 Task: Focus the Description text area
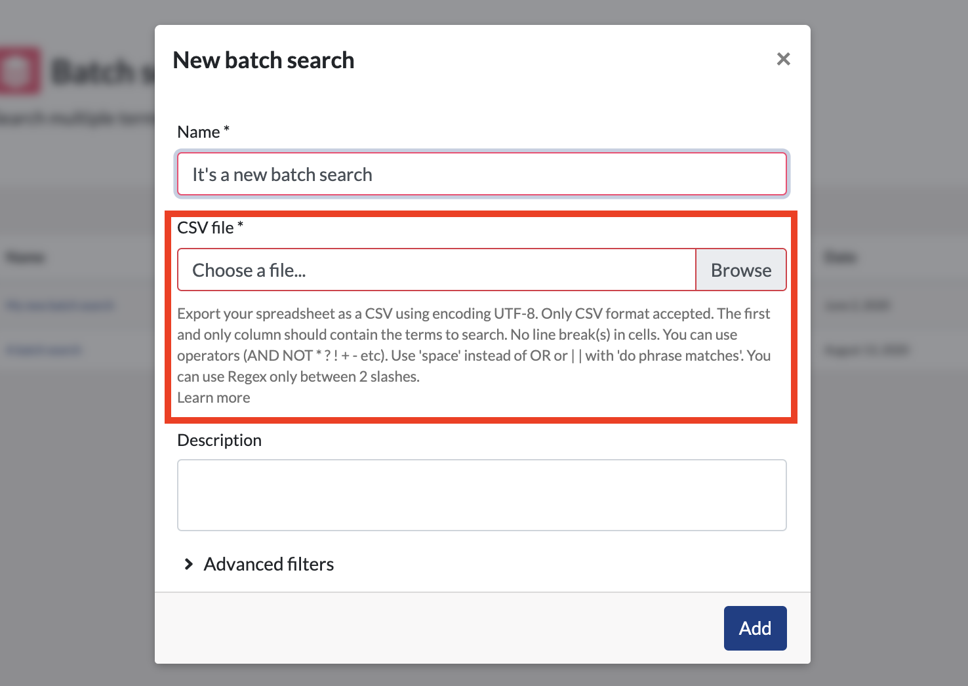coord(482,495)
